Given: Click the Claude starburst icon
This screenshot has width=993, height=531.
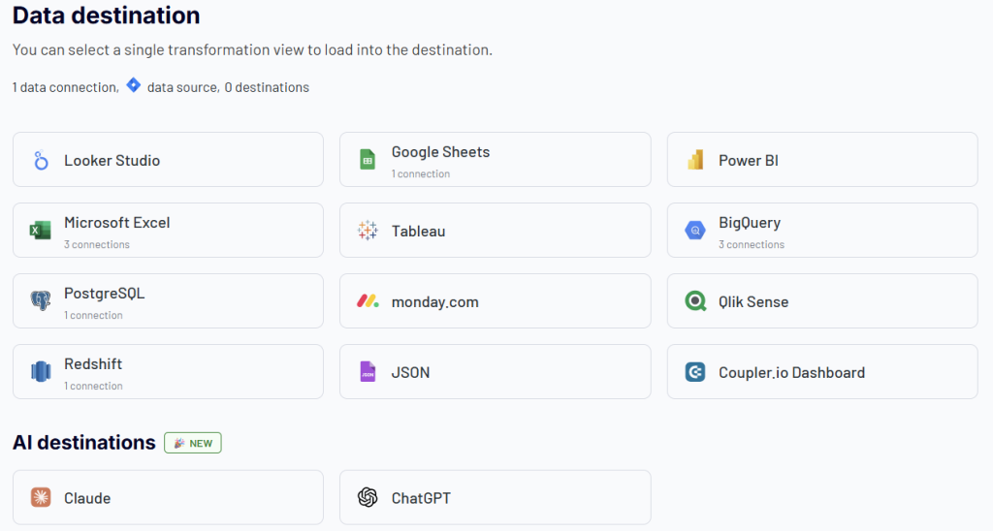Looking at the screenshot, I should [41, 498].
